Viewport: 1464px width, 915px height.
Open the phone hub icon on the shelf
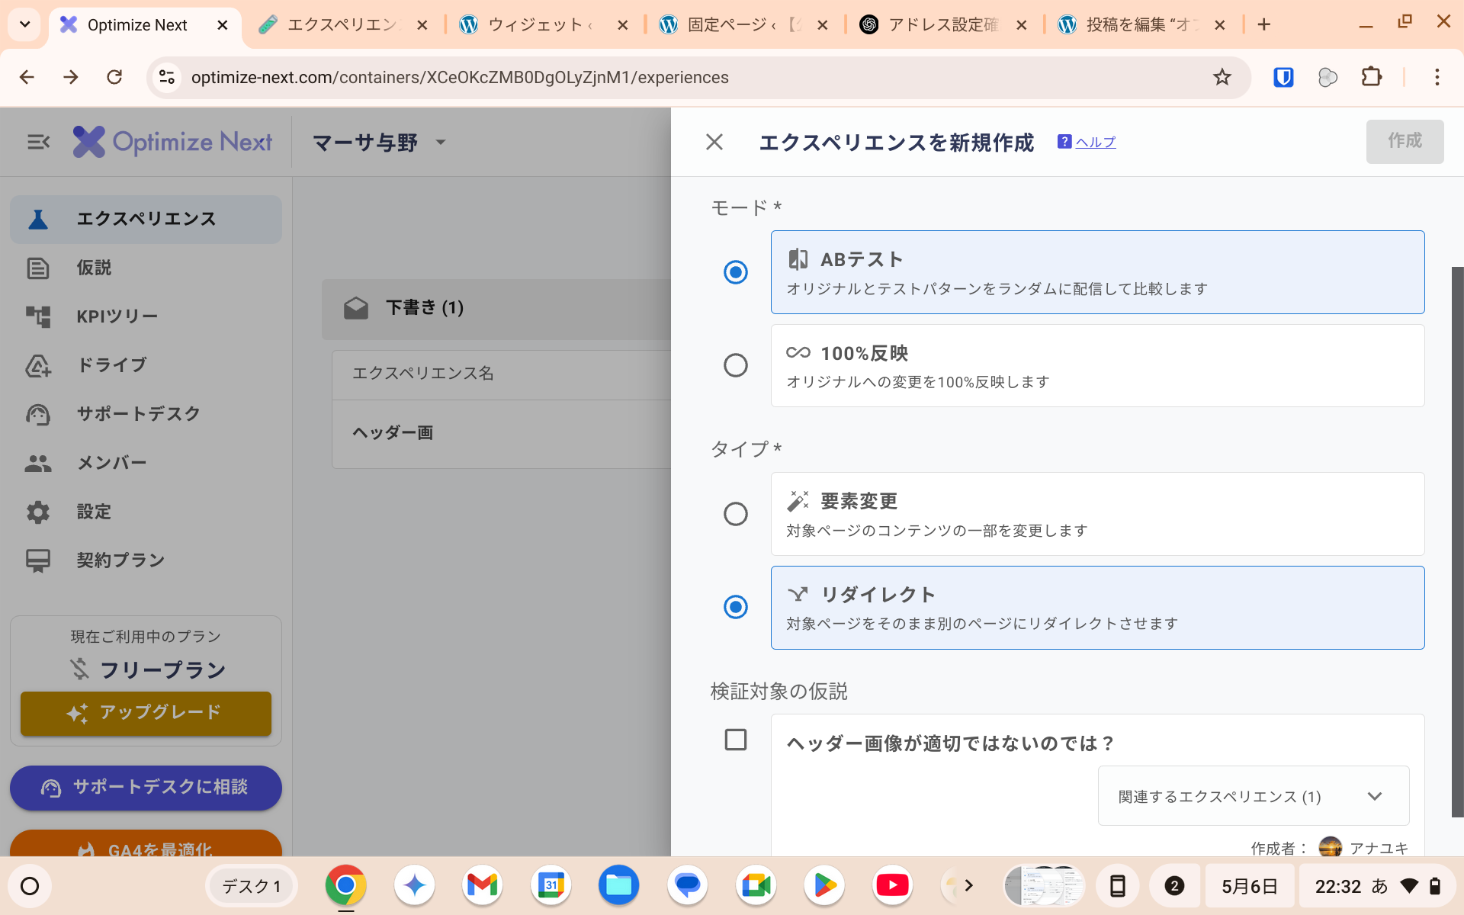[1117, 886]
